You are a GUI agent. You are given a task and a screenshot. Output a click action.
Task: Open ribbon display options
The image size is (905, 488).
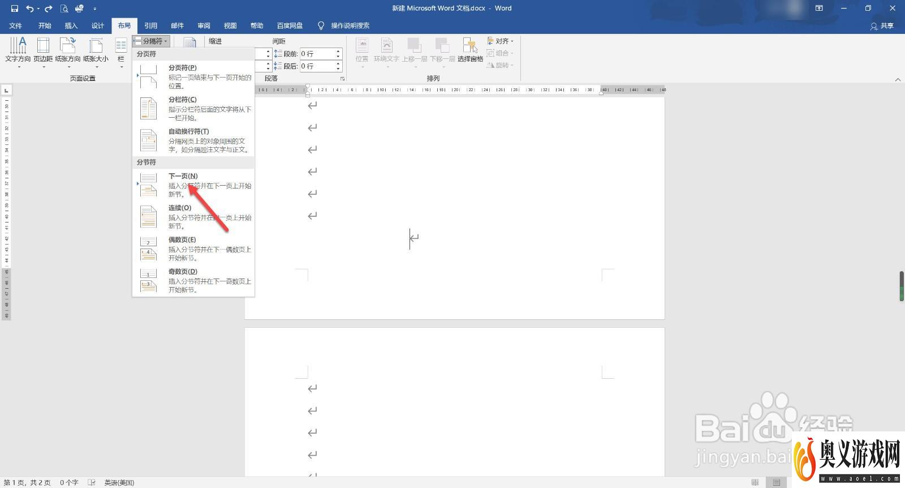tap(818, 8)
